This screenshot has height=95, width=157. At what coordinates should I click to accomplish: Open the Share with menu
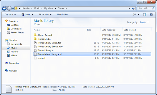45,15
